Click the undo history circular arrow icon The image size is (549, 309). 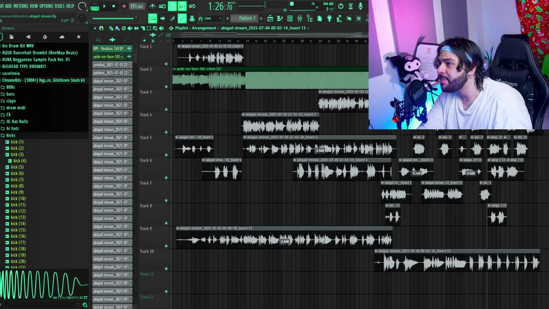coord(341,6)
